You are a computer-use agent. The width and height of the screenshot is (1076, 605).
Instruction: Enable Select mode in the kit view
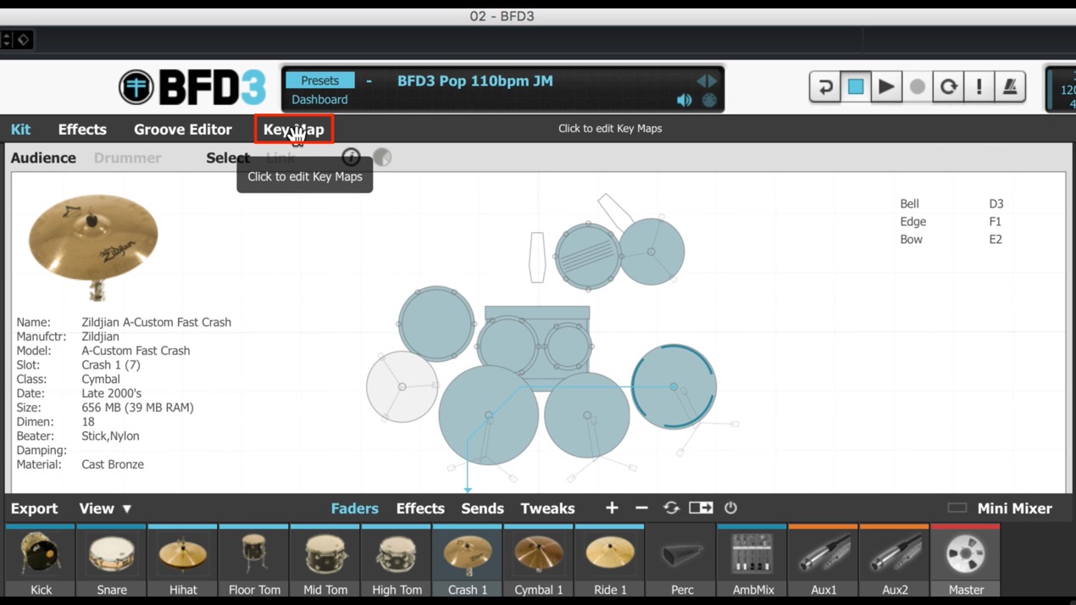pyautogui.click(x=228, y=158)
